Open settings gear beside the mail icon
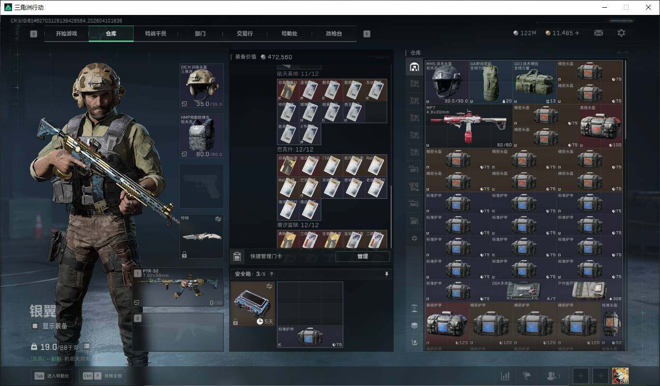The width and height of the screenshot is (660, 386). click(621, 33)
